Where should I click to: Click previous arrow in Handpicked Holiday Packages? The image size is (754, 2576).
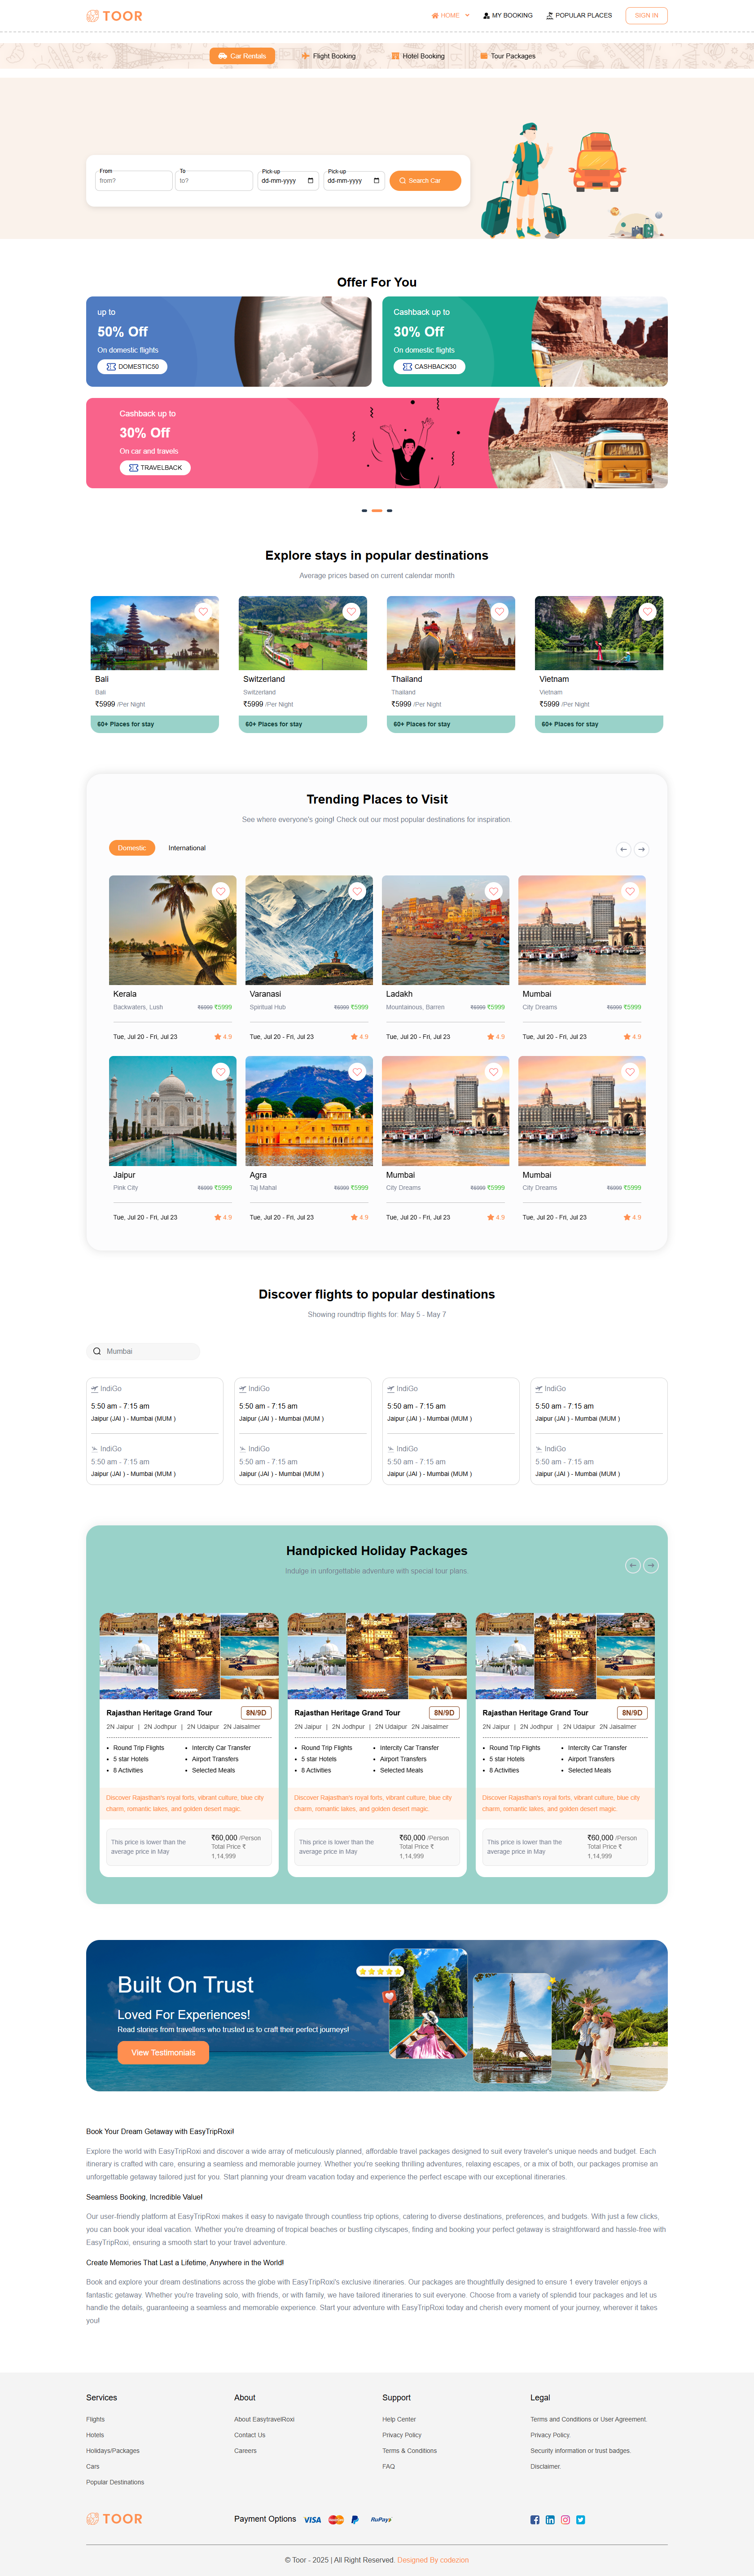(x=632, y=1565)
